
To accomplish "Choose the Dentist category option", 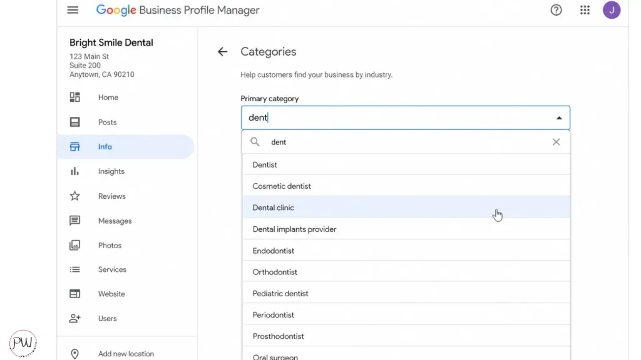I will (x=265, y=165).
